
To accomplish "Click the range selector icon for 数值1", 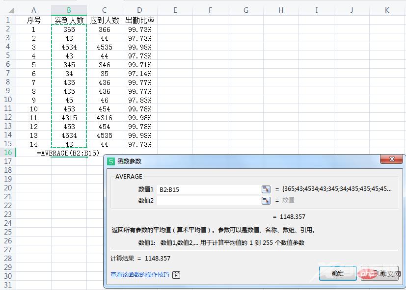I will click(x=266, y=189).
